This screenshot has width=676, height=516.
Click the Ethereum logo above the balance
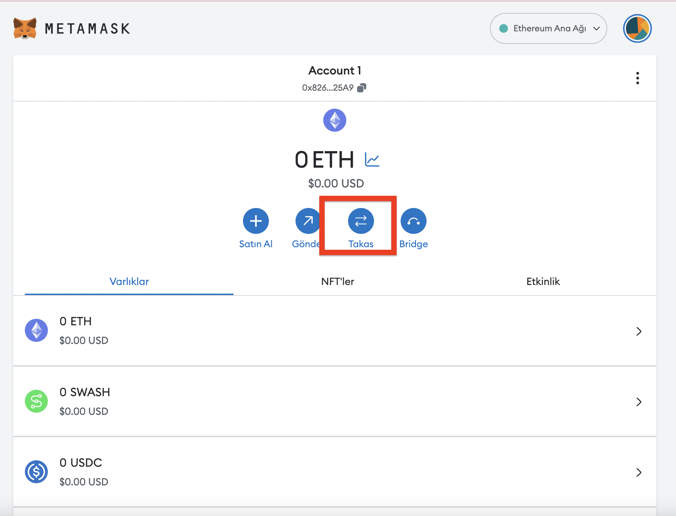click(335, 120)
